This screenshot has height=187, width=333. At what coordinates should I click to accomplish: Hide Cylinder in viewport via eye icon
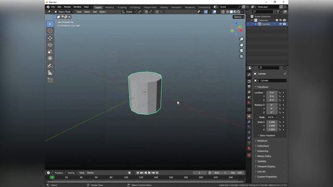280,24
